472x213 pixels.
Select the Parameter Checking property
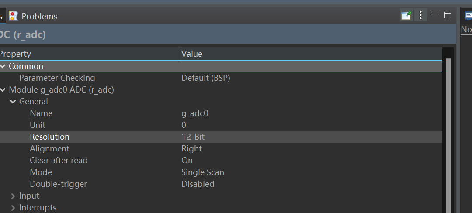[57, 78]
